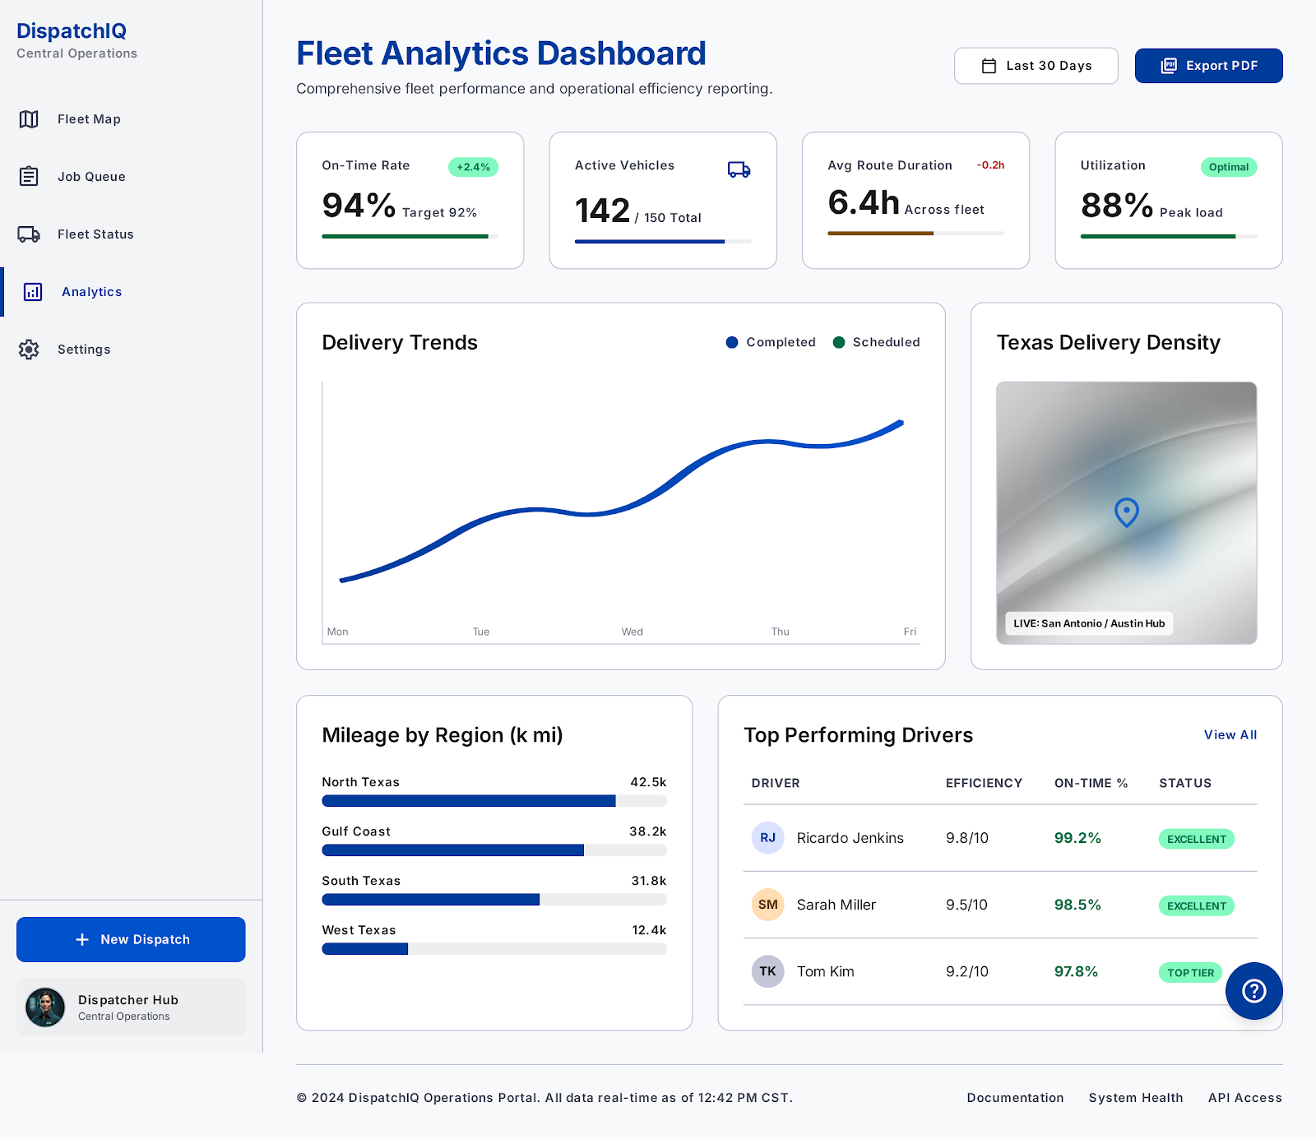Click the Gulf Coast mileage bar
The image size is (1316, 1139).
(x=494, y=850)
